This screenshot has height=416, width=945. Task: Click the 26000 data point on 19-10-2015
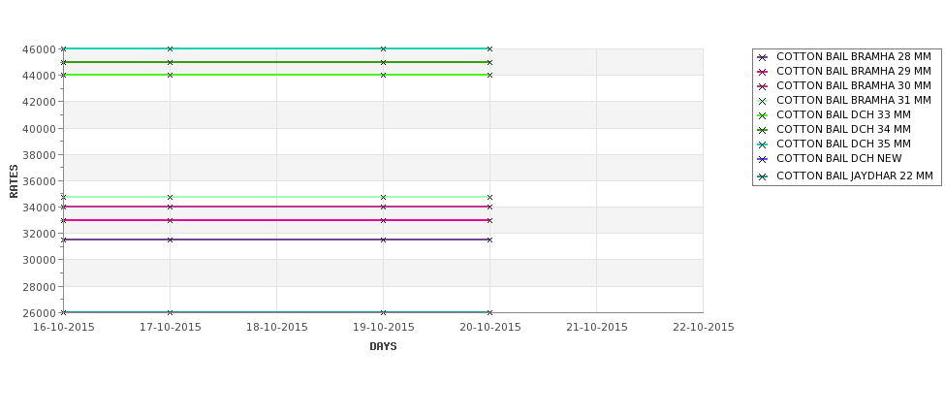pyautogui.click(x=383, y=312)
